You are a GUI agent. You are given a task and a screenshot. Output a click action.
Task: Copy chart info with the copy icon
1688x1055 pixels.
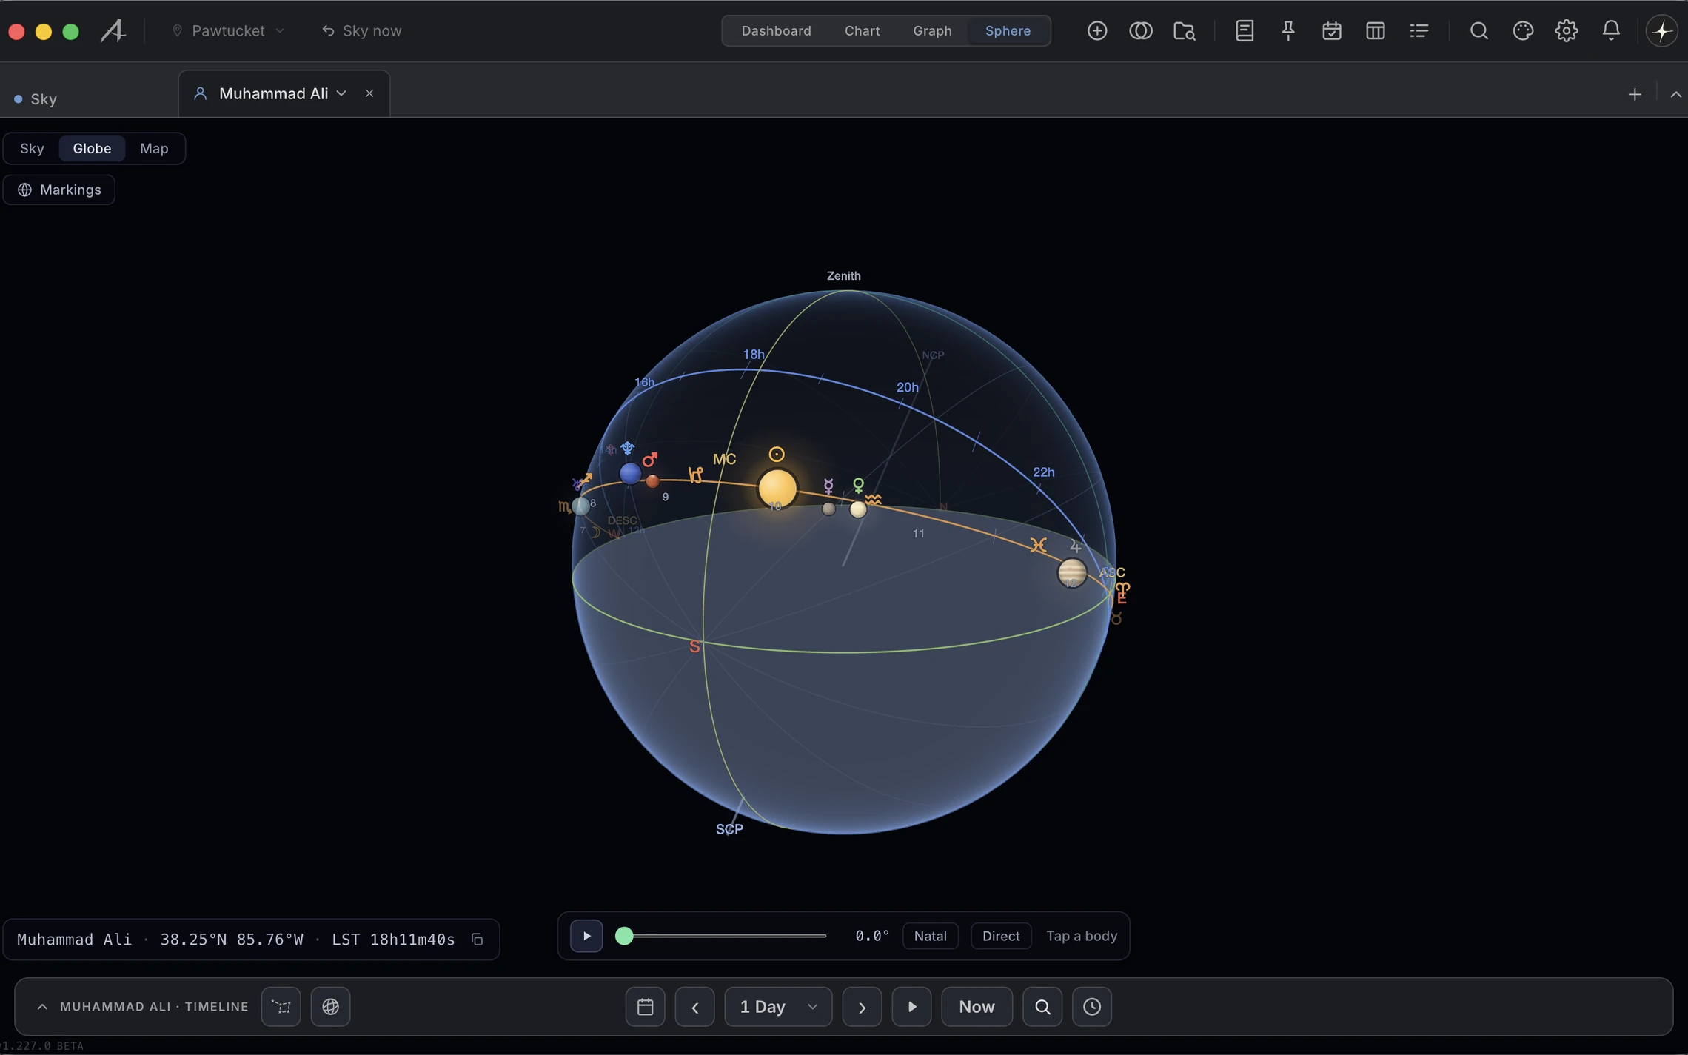[477, 940]
